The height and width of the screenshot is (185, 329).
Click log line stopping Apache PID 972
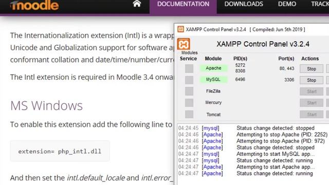[x=251, y=141]
